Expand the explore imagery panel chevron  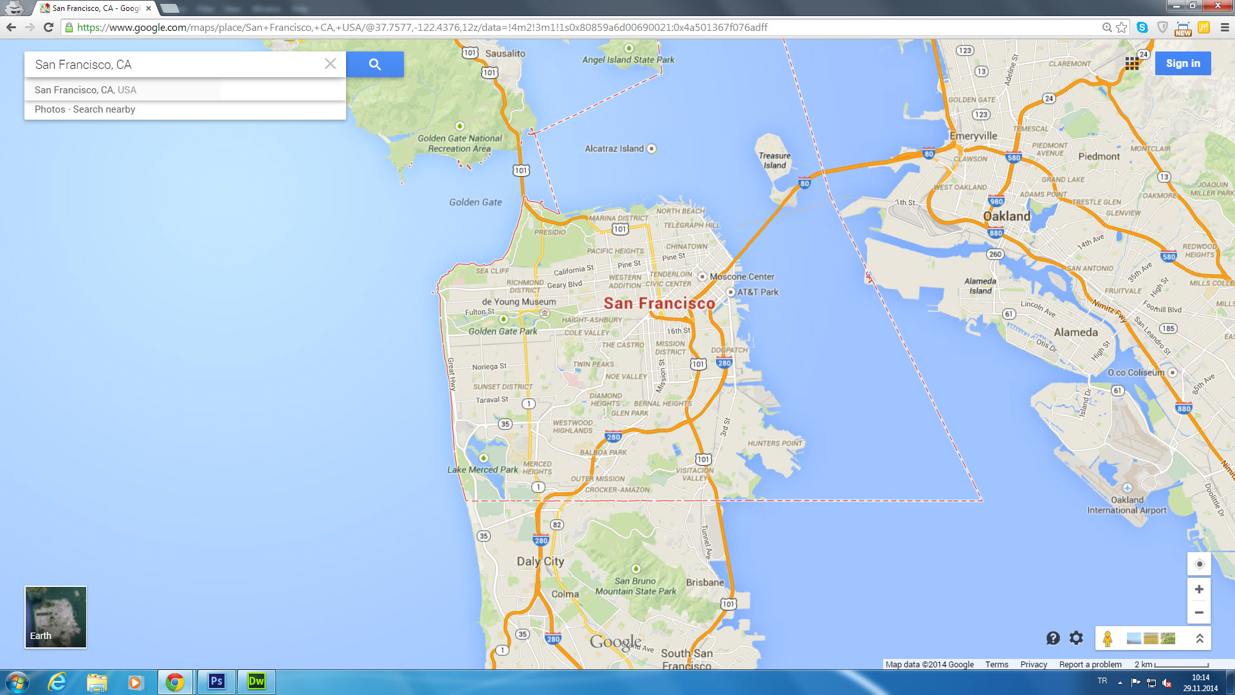1200,638
